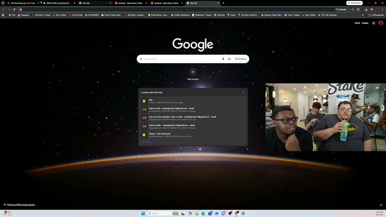Click the Windows Start button
The image size is (386, 217).
(x=143, y=213)
